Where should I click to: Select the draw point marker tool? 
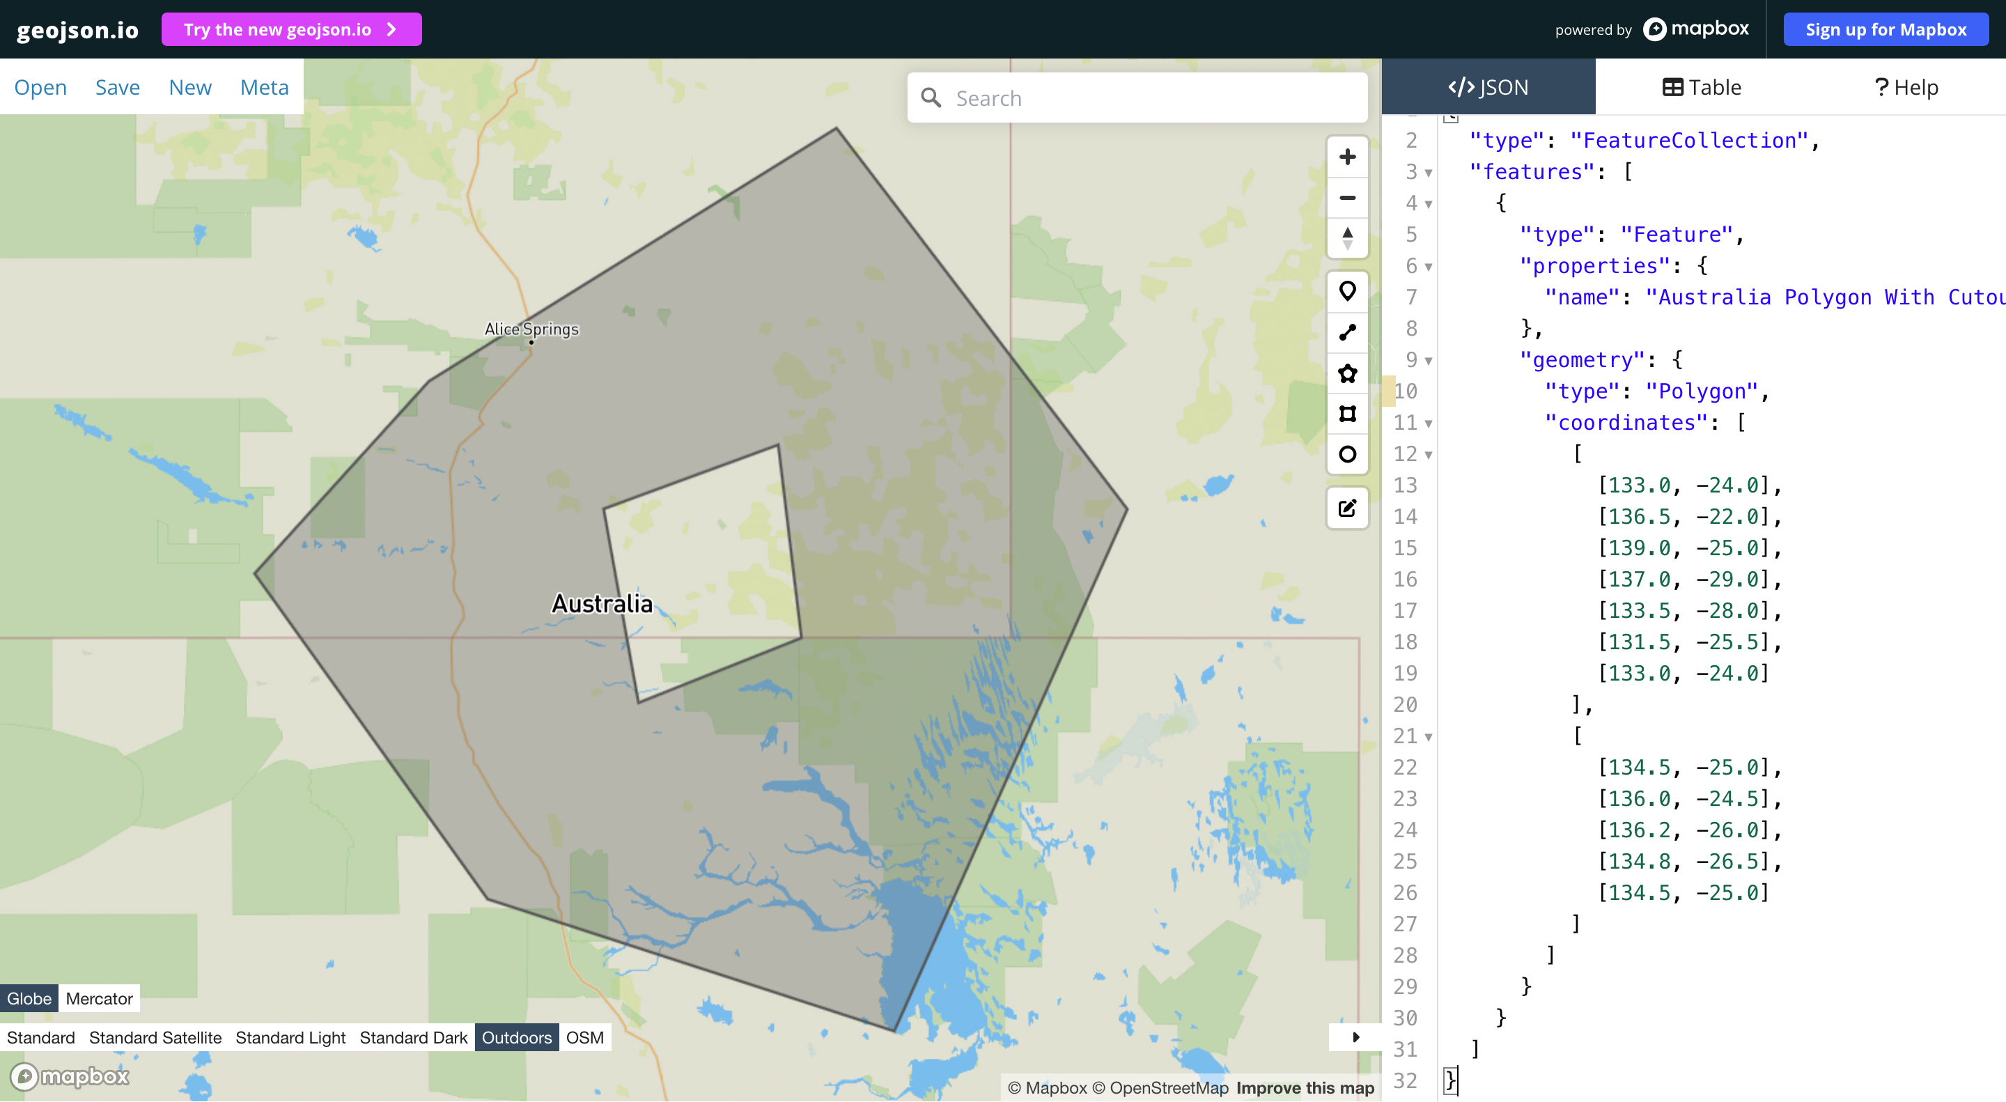[1347, 292]
